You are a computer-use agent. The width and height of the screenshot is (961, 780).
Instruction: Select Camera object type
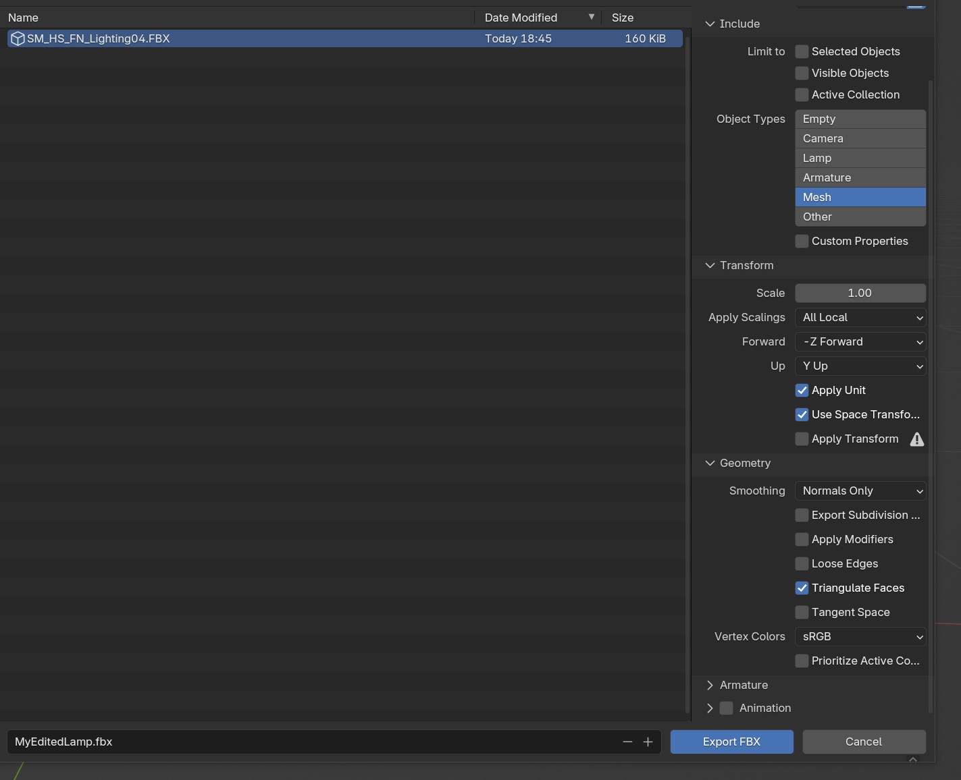tap(860, 138)
